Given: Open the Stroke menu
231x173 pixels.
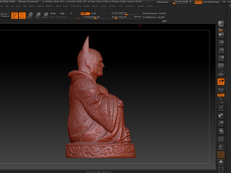Looking at the screenshot, I should (103, 6).
